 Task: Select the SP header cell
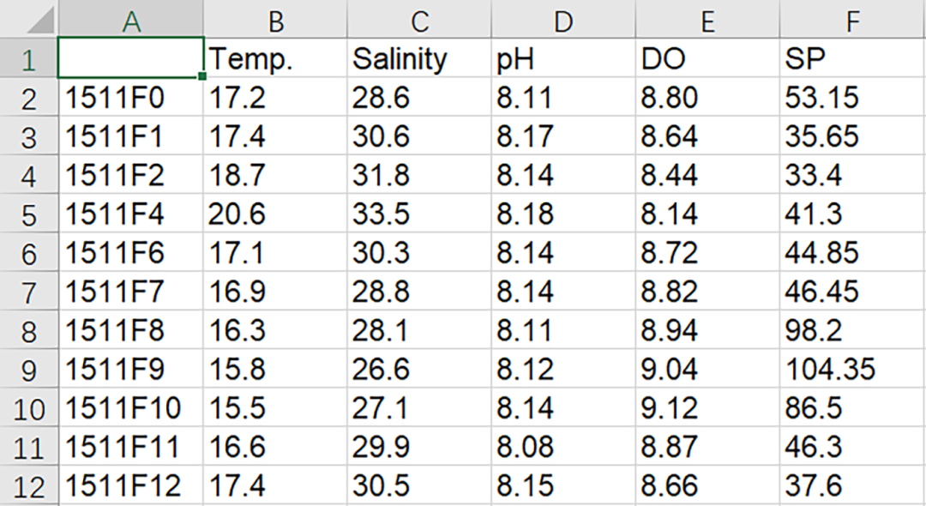coord(853,57)
